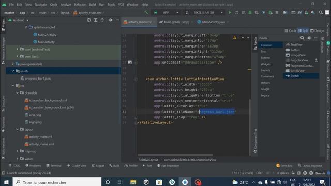Toggle the vertical Project tool tab
The height and width of the screenshot is (186, 331).
pos(3,24)
